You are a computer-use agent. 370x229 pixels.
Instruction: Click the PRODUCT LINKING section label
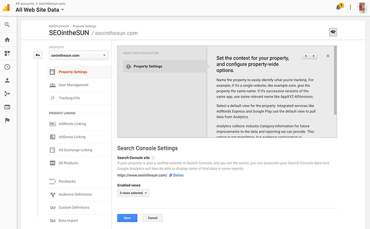[62, 113]
